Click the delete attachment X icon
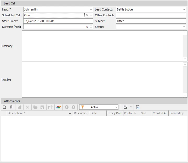The height and width of the screenshot is (163, 188). pos(27,107)
